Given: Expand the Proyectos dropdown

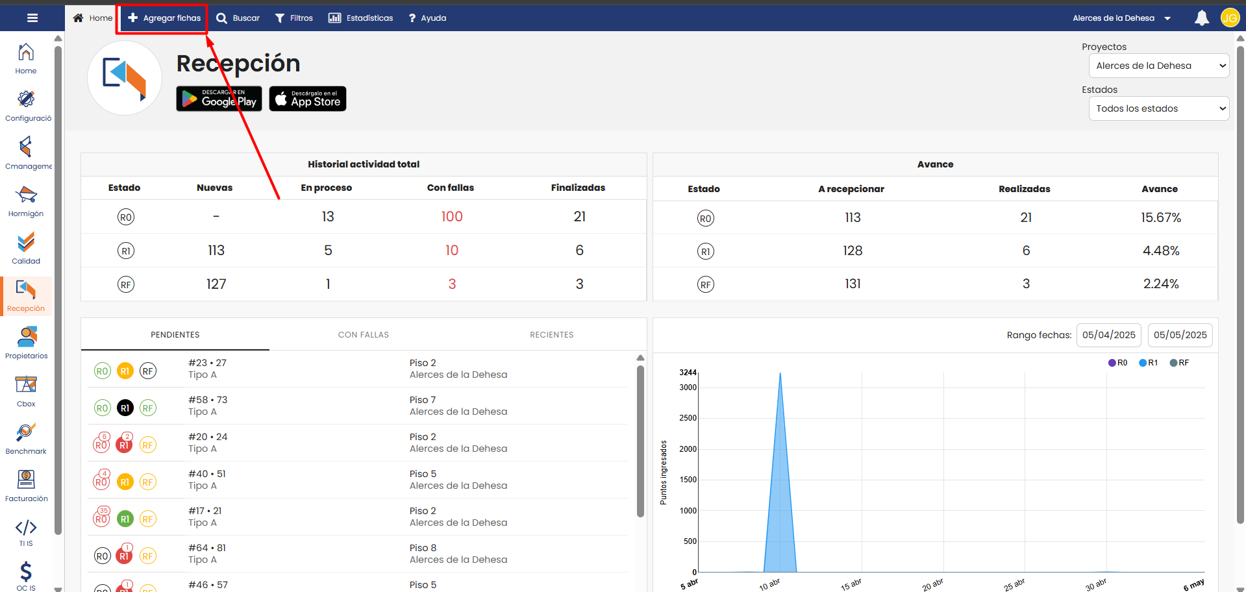Looking at the screenshot, I should pos(1158,66).
